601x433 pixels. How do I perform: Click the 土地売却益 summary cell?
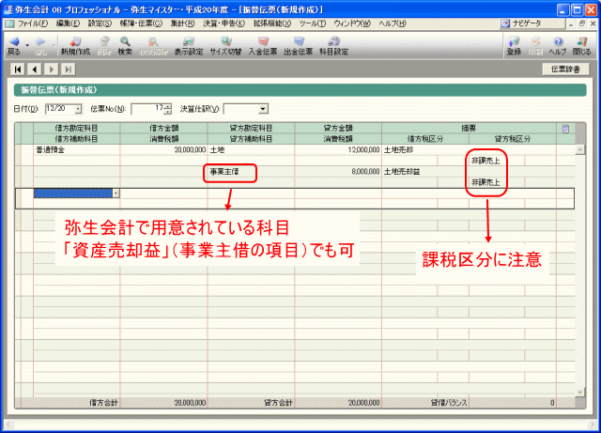[x=470, y=172]
